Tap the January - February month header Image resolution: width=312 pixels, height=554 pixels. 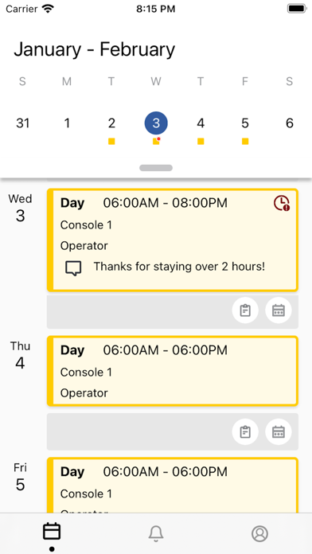(95, 49)
